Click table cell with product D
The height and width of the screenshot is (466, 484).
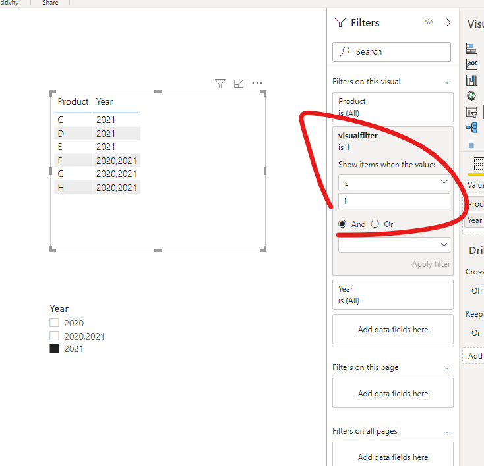click(x=73, y=134)
